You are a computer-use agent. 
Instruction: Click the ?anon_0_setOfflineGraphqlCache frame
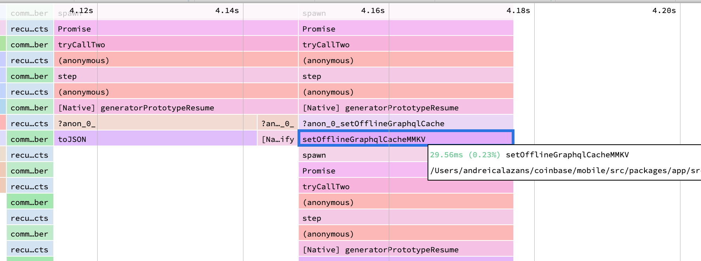(x=406, y=123)
